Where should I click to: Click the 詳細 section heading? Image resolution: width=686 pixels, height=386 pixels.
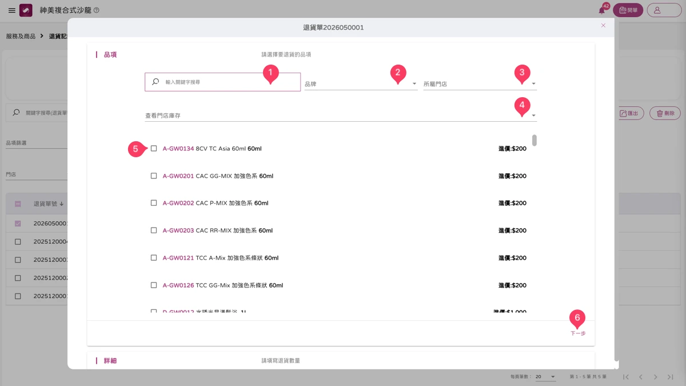click(x=110, y=361)
